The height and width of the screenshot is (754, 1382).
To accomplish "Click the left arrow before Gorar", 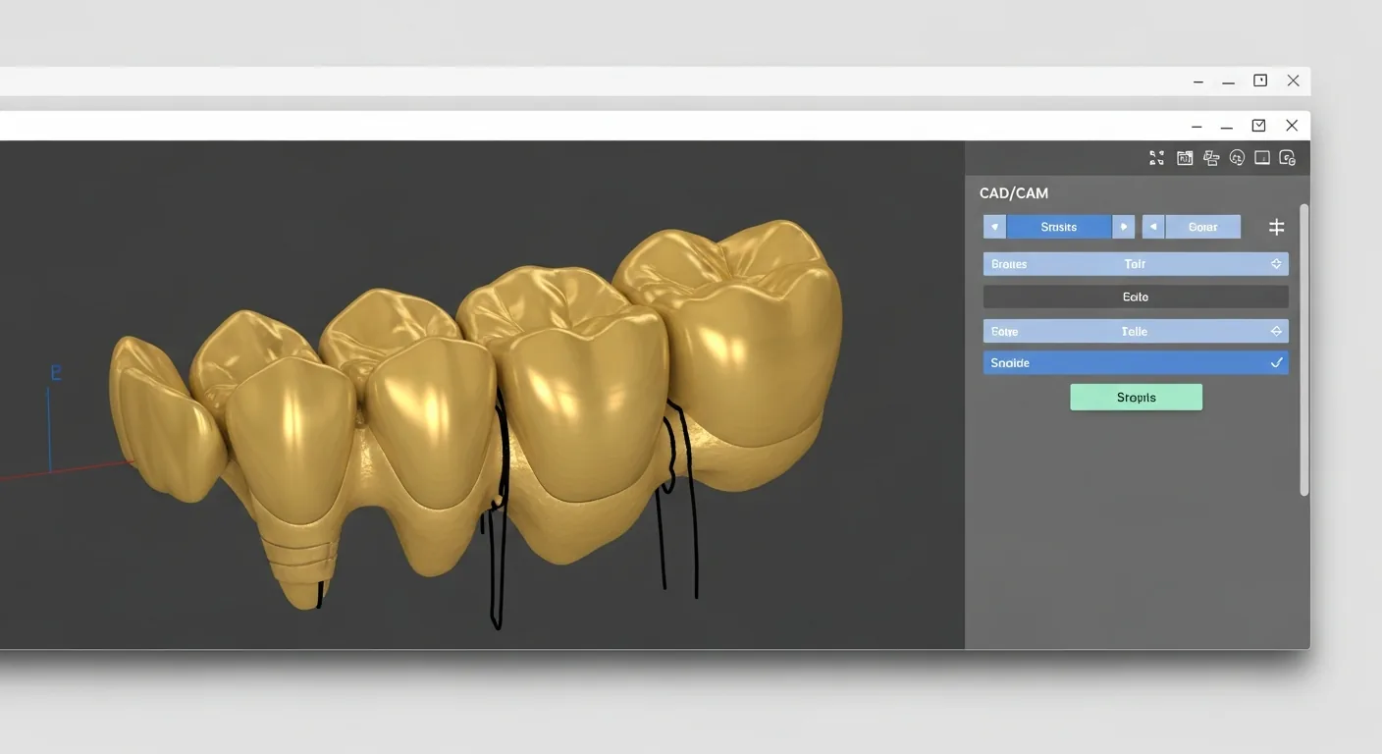I will [1153, 227].
